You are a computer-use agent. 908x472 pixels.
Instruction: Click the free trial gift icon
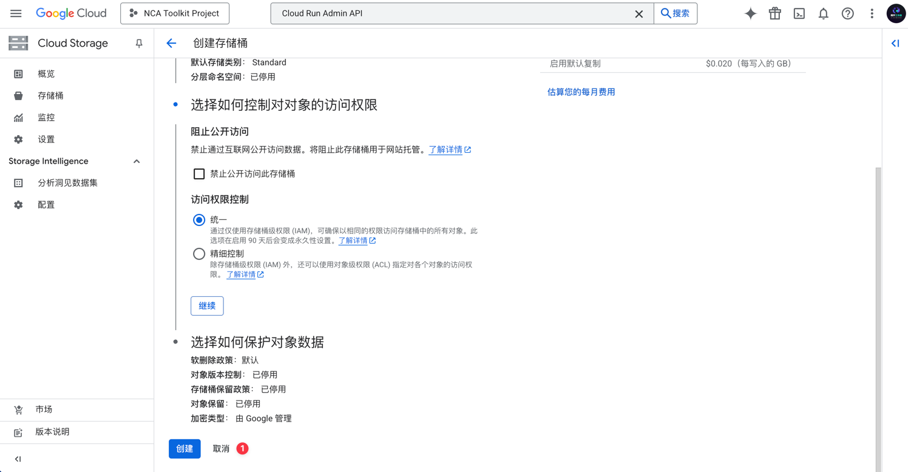click(x=774, y=13)
